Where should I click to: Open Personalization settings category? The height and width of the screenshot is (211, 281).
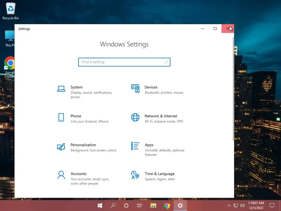[88, 147]
